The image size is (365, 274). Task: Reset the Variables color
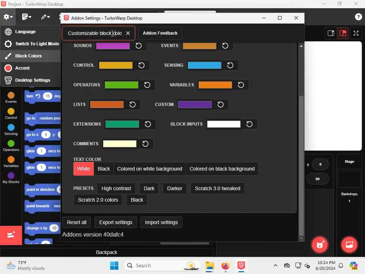point(241,85)
